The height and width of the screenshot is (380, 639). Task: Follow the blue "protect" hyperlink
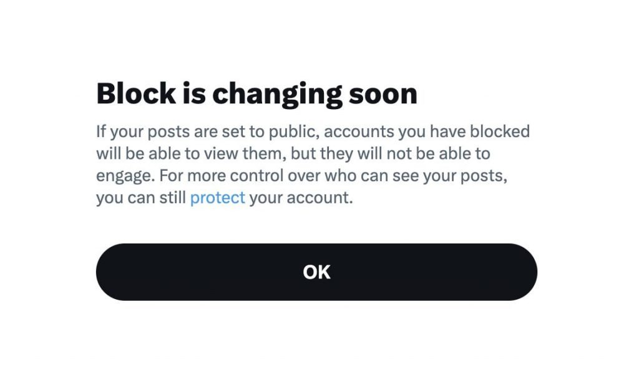[x=217, y=199]
